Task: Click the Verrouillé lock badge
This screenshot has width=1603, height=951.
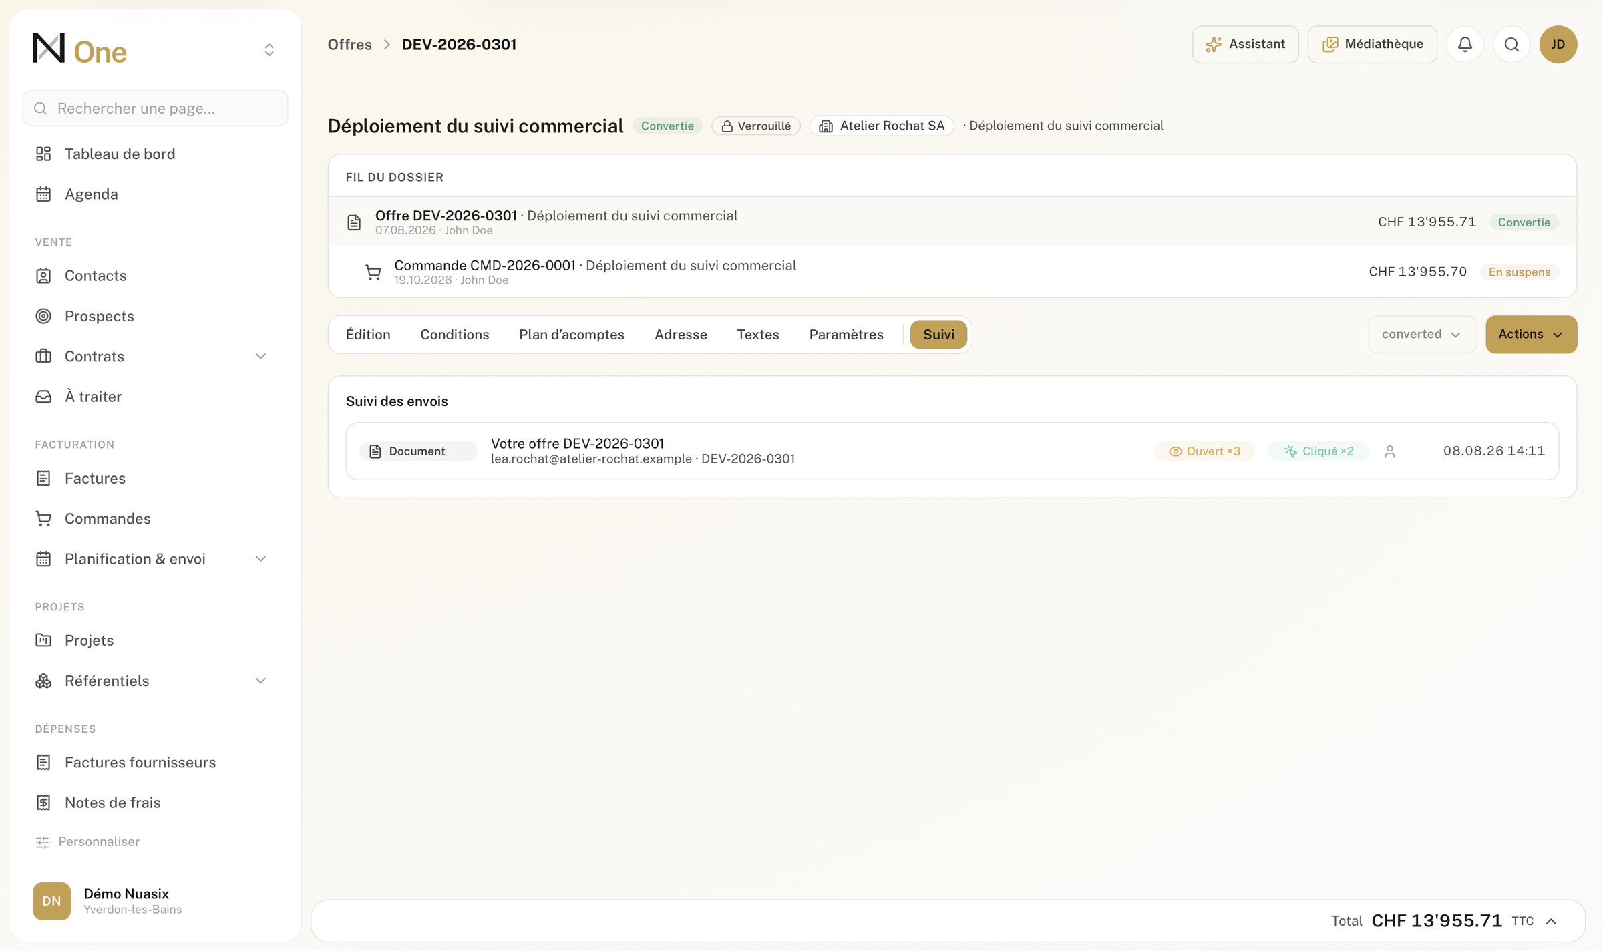Action: (x=756, y=126)
